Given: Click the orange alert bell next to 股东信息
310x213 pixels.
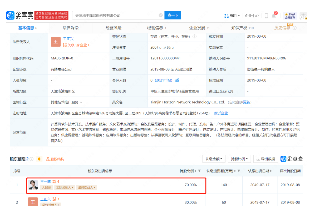Looking at the screenshot, I should [39, 159].
